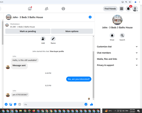
Task: Click John's avatar beside the phone number message
Action: coord(8,95)
